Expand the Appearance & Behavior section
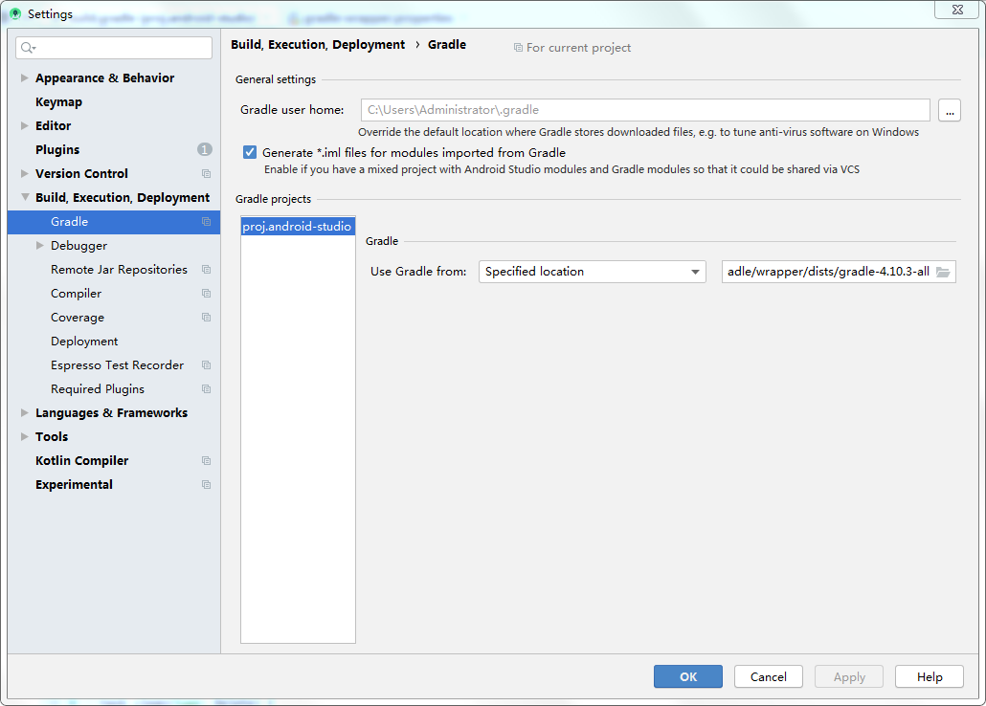986x706 pixels. [x=25, y=78]
